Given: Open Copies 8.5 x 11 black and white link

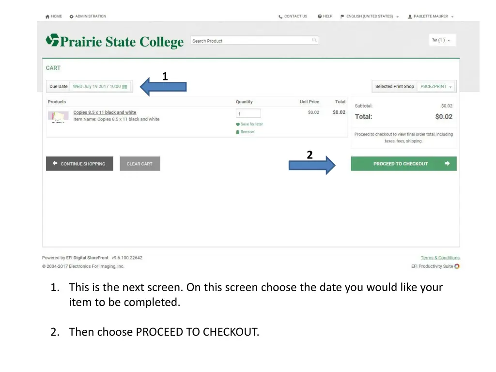Looking at the screenshot, I should point(105,112).
